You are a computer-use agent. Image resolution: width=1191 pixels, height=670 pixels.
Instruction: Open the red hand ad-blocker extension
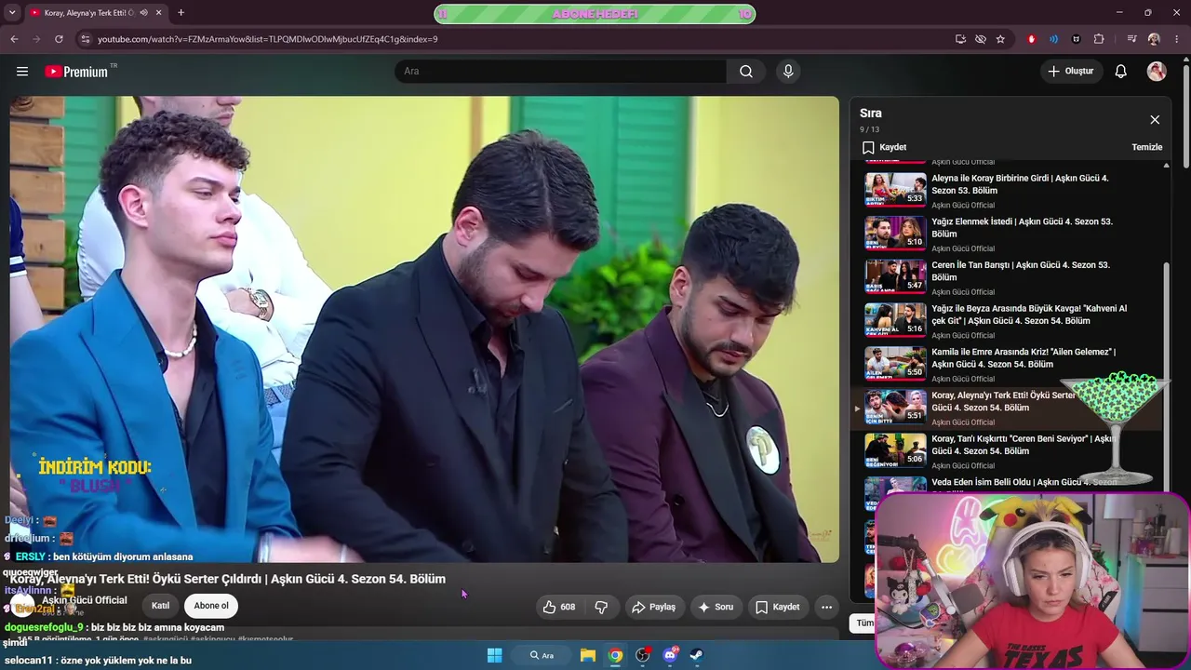(x=1031, y=39)
